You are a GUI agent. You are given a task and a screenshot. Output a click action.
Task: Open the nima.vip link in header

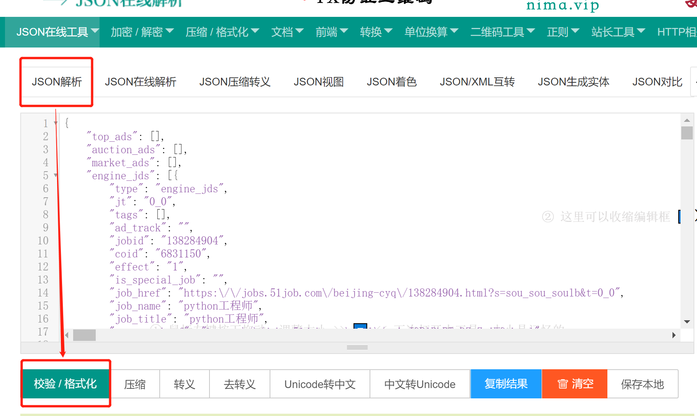[x=563, y=5]
